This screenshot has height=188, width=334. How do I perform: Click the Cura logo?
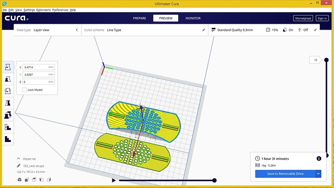[17, 18]
